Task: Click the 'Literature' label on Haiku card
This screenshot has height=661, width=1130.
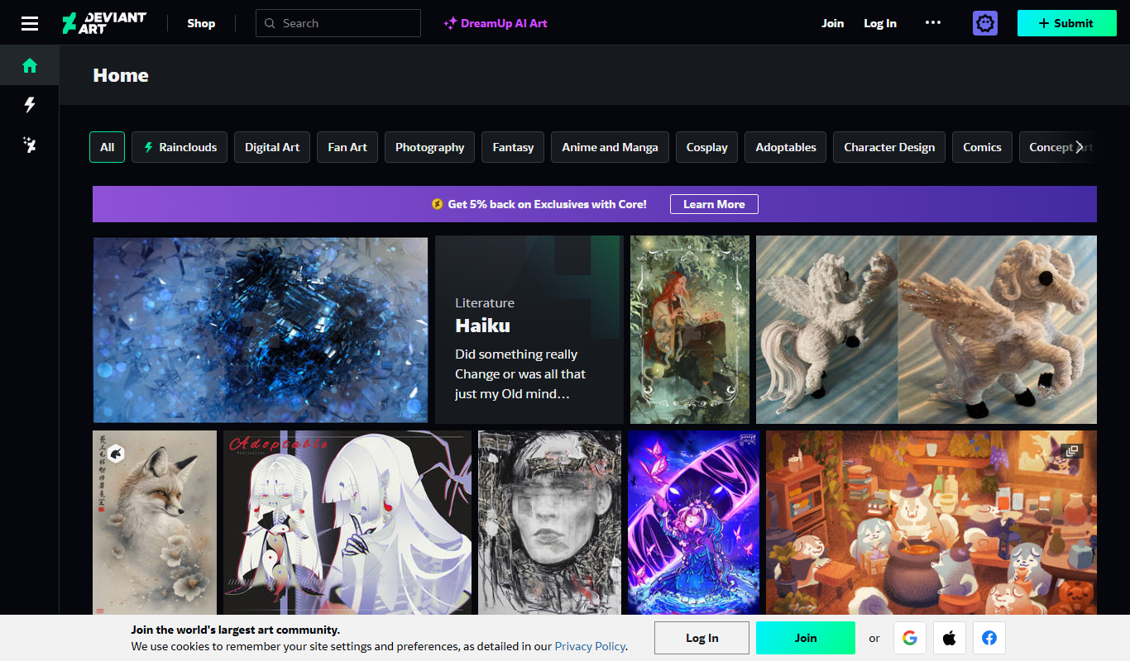Action: click(485, 303)
